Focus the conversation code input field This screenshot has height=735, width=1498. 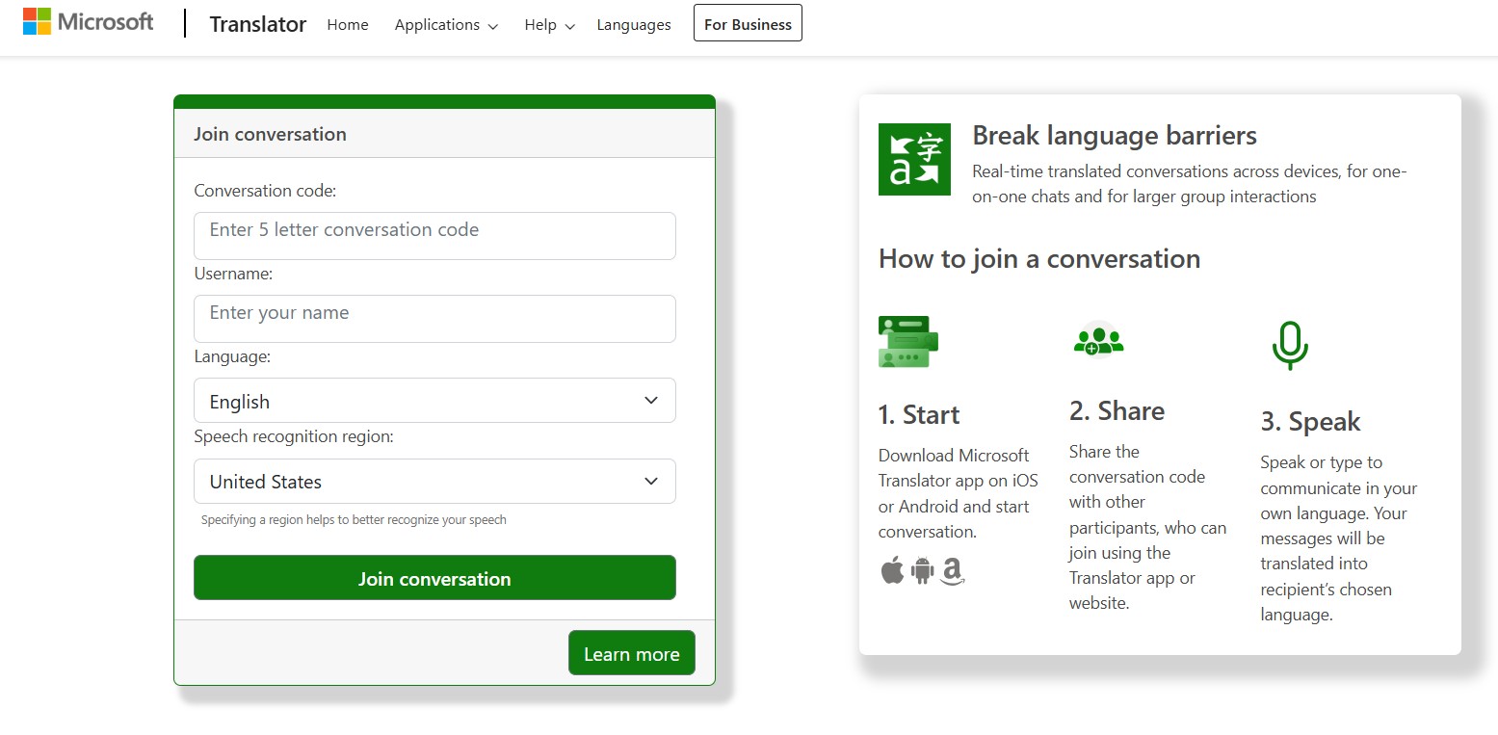coord(434,236)
